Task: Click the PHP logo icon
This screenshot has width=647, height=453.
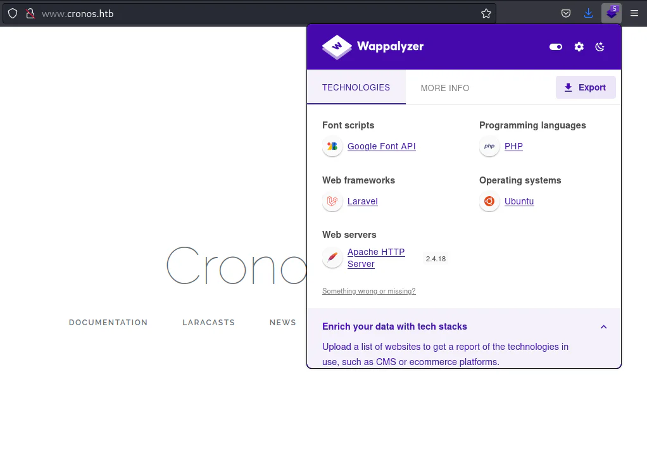Action: 489,146
